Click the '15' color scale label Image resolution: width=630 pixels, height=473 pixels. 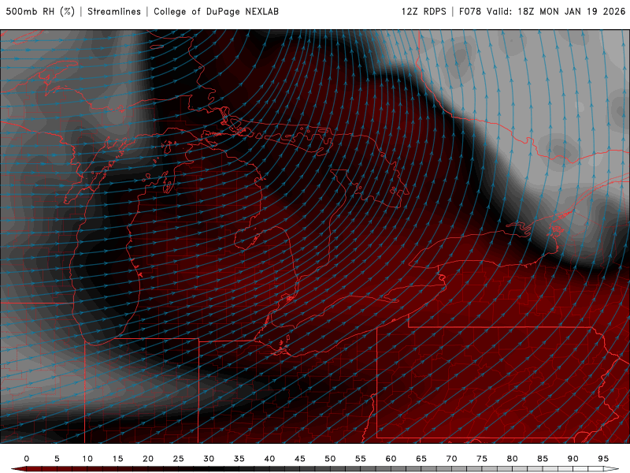tap(117, 459)
